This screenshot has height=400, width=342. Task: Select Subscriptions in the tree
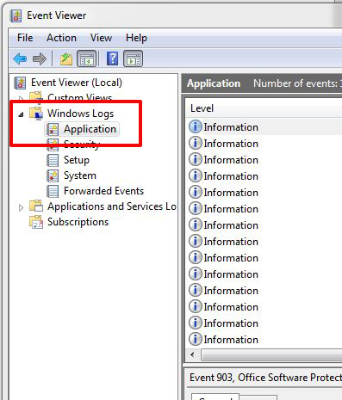pos(78,222)
